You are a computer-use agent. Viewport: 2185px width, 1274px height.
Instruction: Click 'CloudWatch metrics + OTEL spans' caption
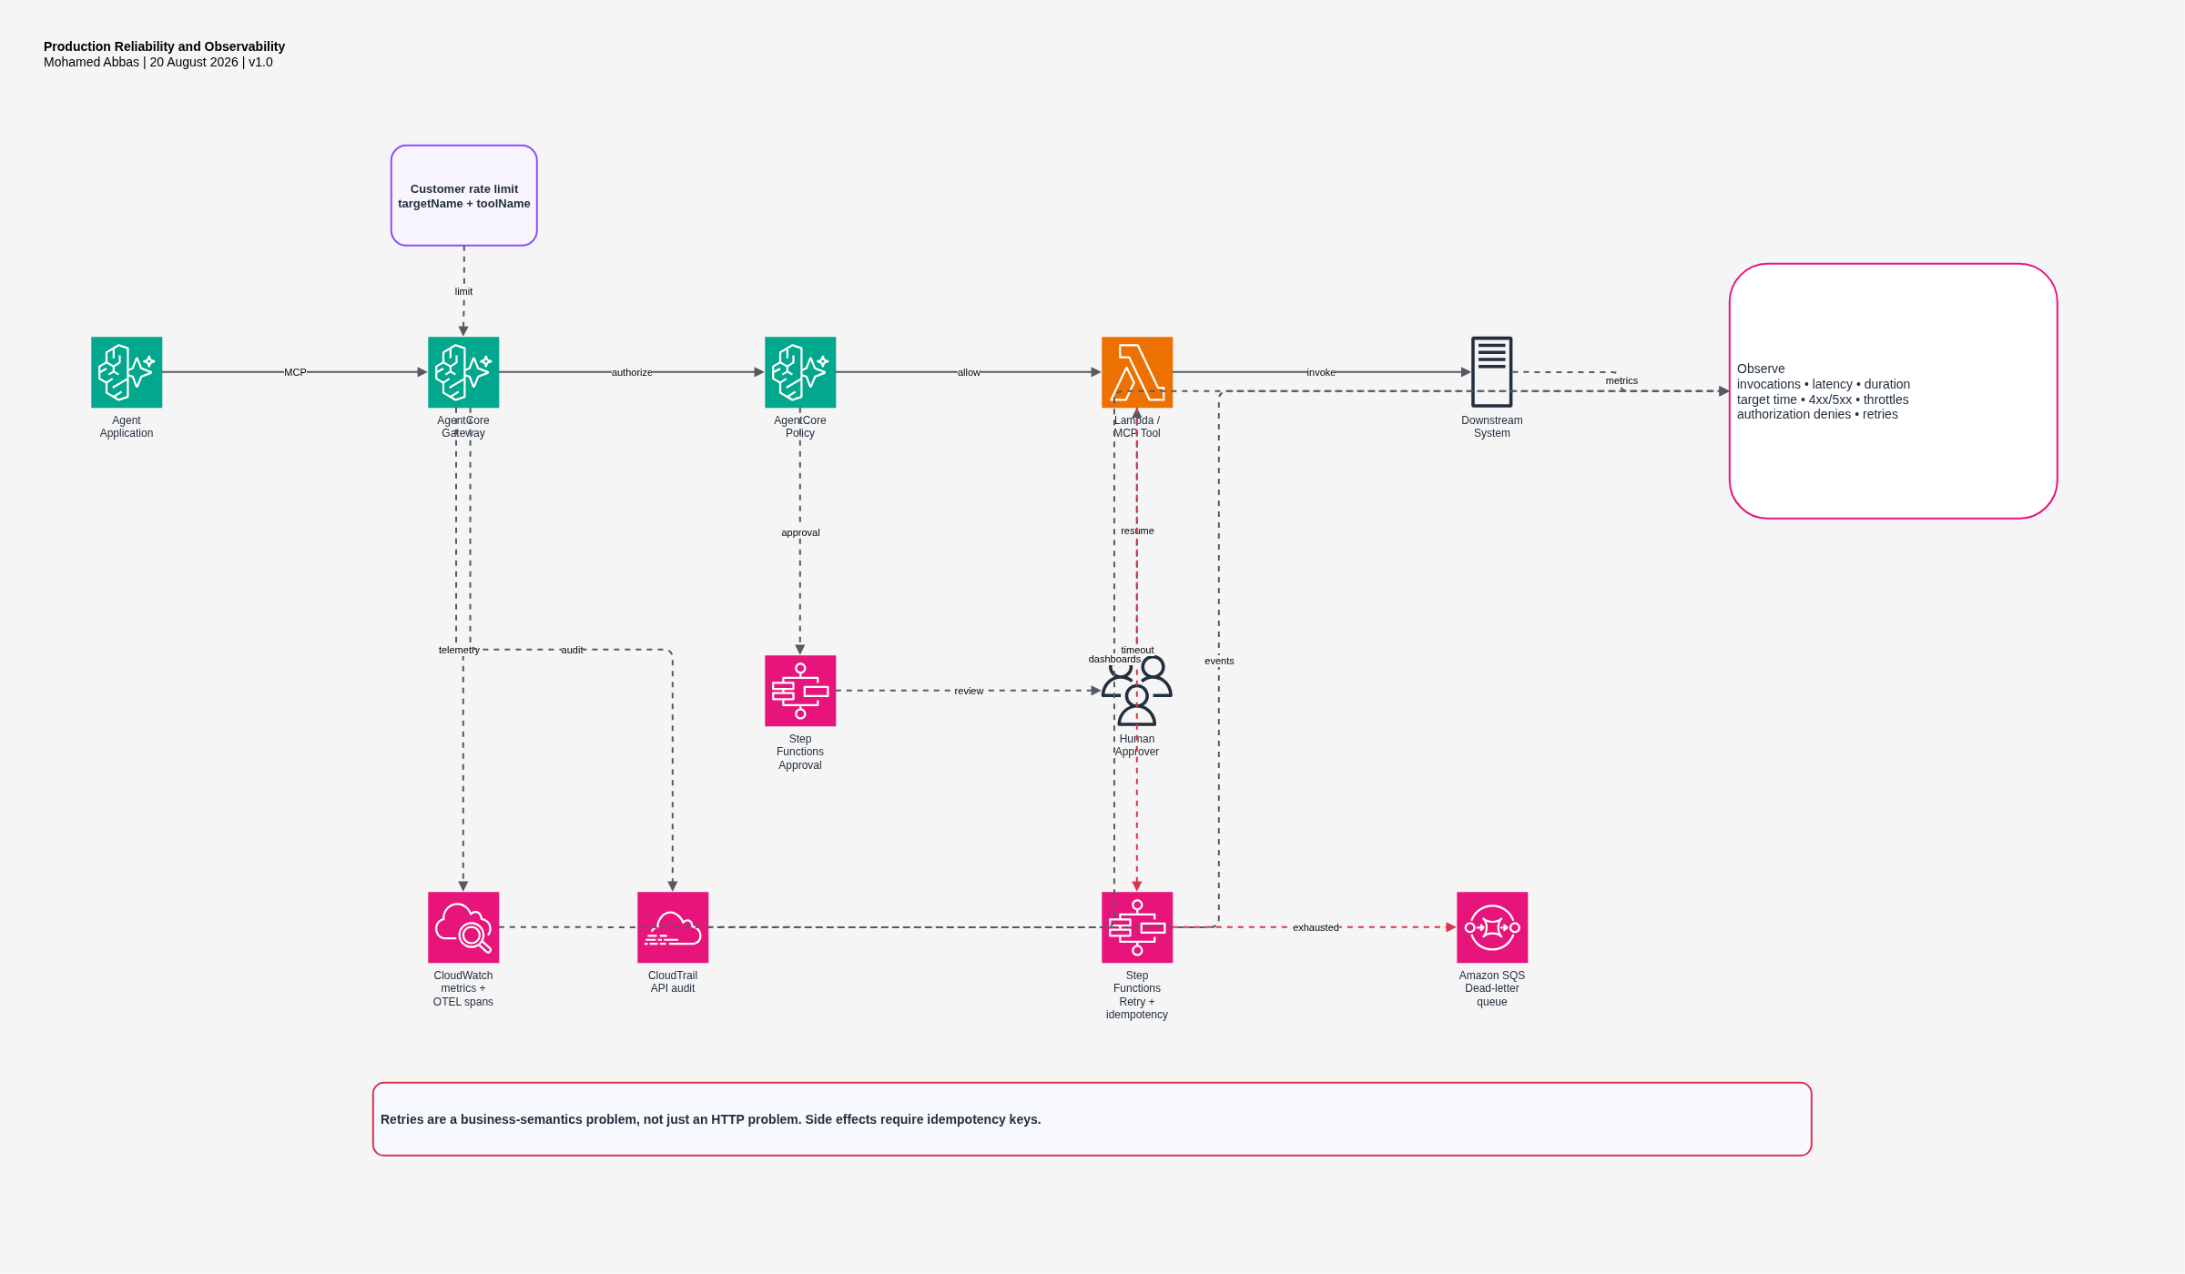(463, 988)
